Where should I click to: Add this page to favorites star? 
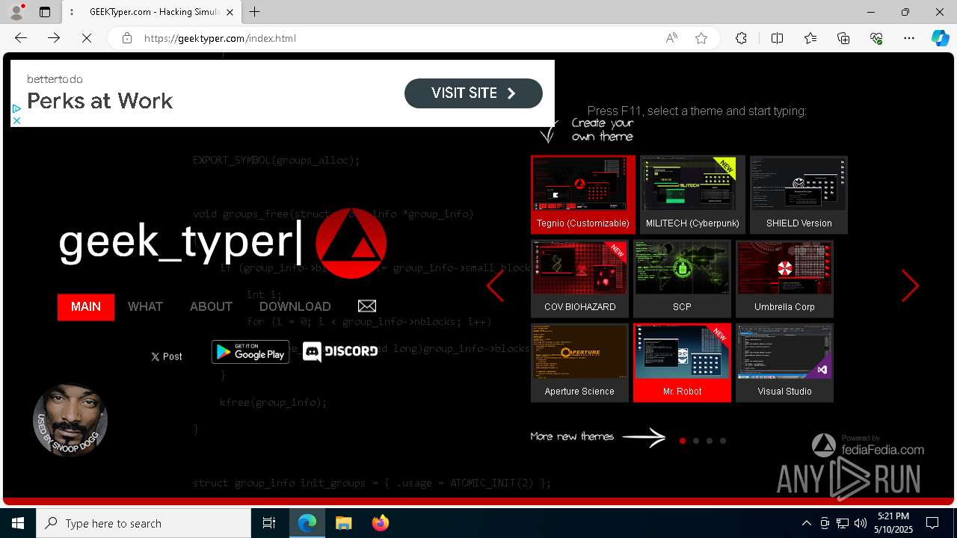701,38
